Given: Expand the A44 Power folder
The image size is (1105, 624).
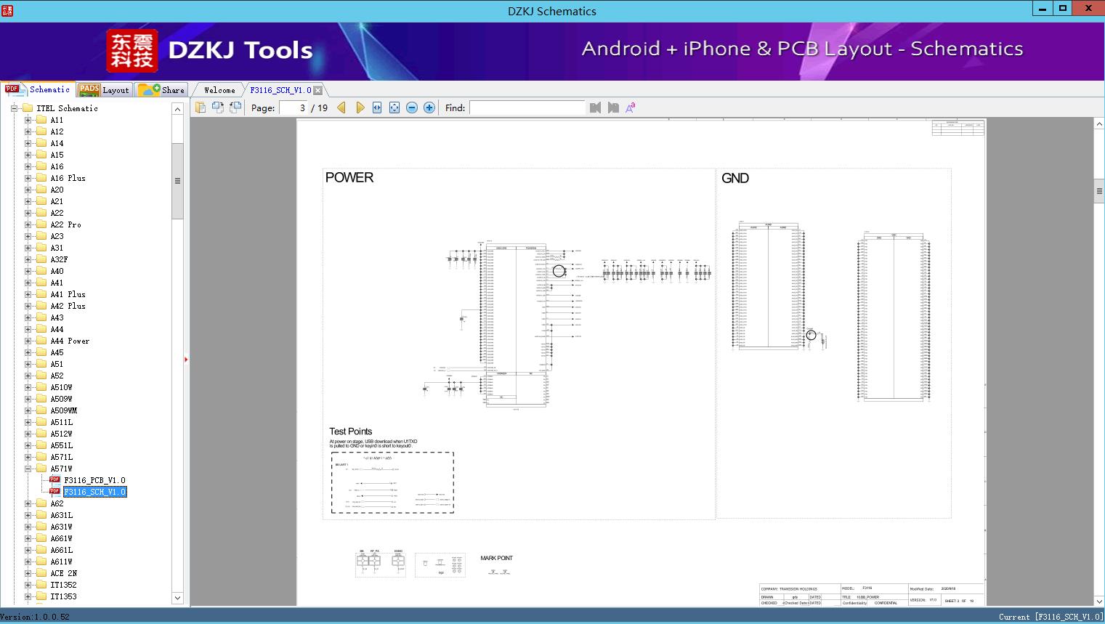Looking at the screenshot, I should (28, 341).
